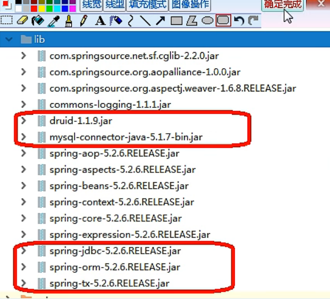Select the spring-jdbc-5.2.6.RELEASE.jar file name

(x=115, y=251)
